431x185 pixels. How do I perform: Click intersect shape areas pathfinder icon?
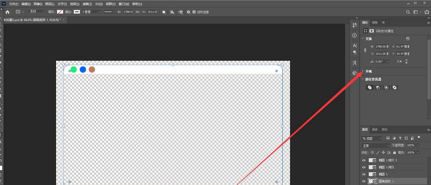click(386, 87)
